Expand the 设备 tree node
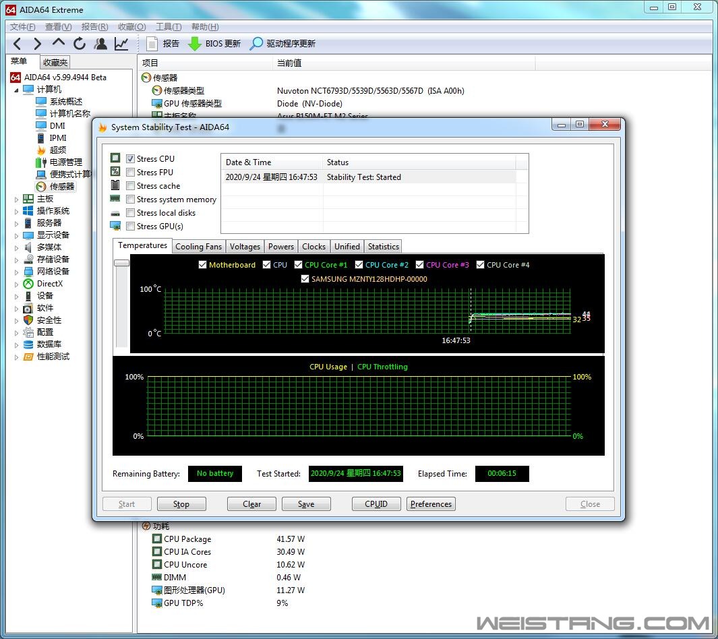The width and height of the screenshot is (718, 639). click(16, 296)
